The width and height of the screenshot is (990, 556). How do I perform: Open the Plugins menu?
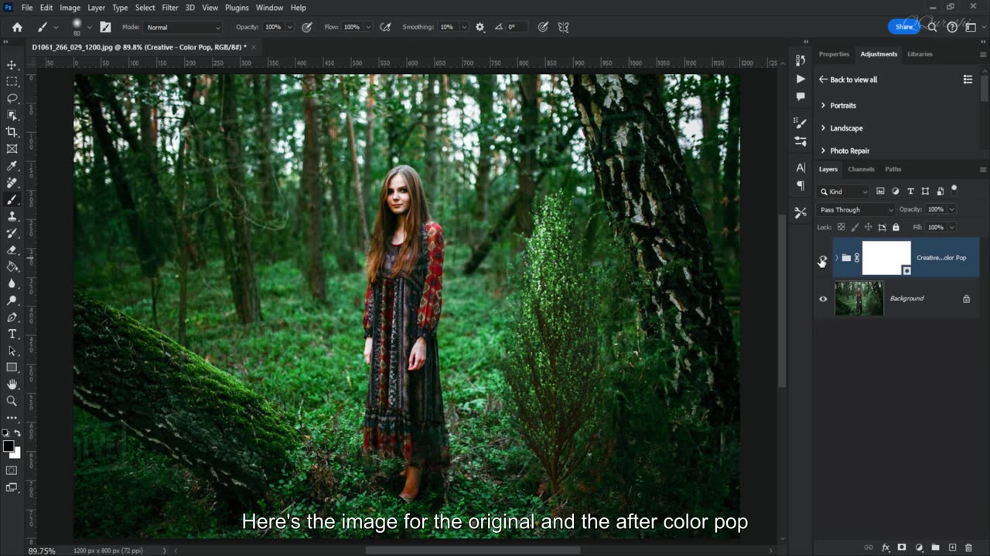pyautogui.click(x=237, y=8)
